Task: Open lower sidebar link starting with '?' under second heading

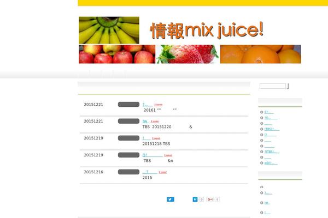Action: point(268,193)
